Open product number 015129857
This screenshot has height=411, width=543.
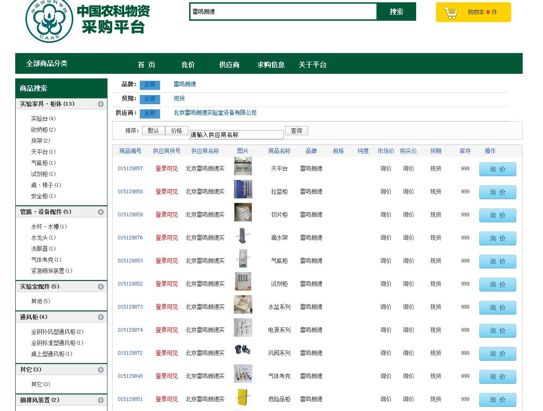pyautogui.click(x=130, y=169)
